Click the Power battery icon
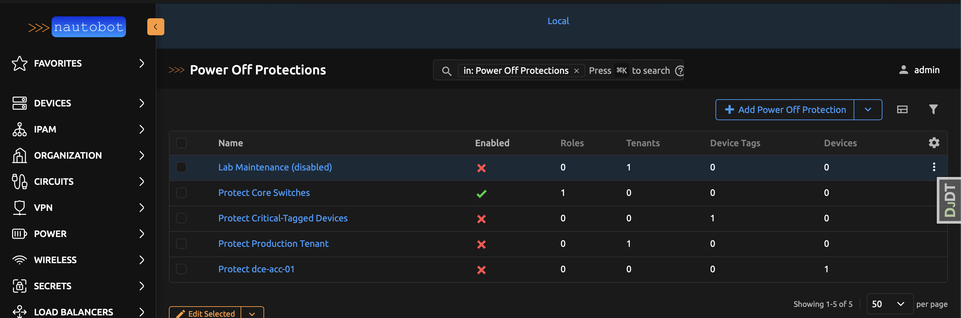The image size is (961, 318). [19, 234]
